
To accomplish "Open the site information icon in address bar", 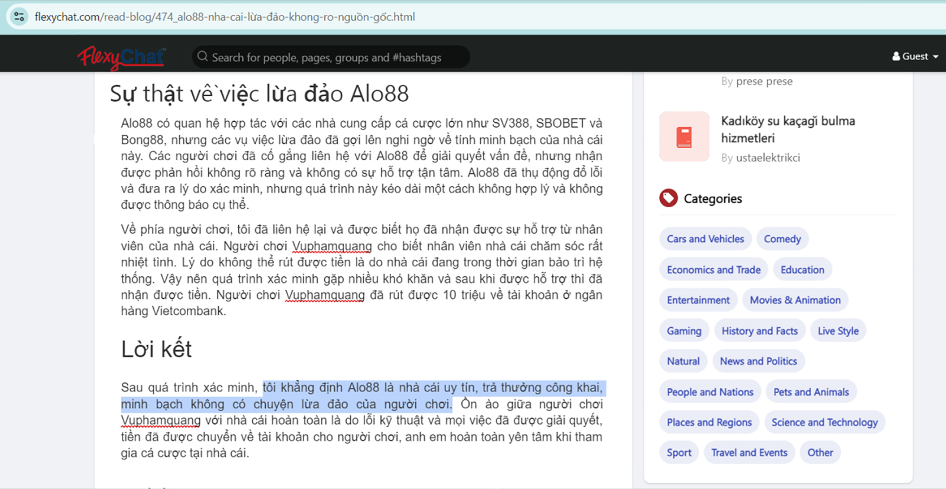I will pos(19,17).
